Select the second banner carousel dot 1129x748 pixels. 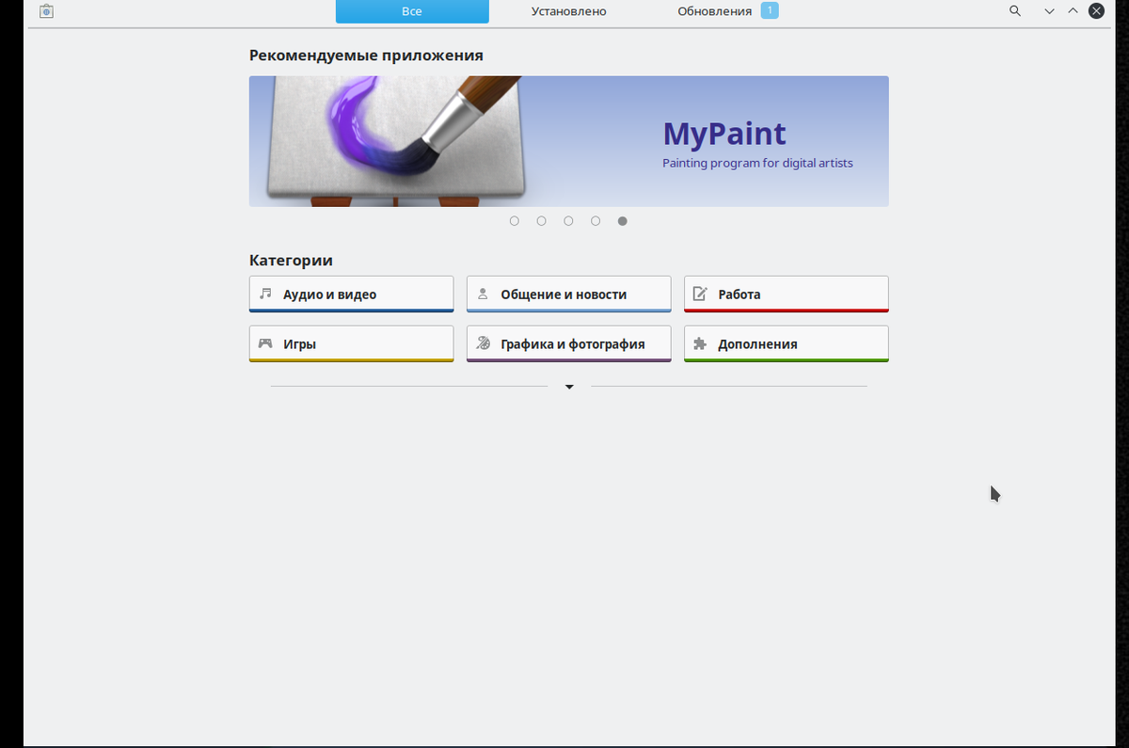(541, 221)
